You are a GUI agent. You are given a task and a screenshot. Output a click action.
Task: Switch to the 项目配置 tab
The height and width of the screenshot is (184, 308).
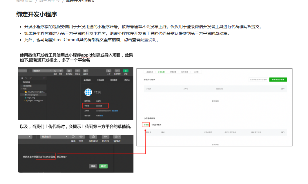[x=114, y=80]
